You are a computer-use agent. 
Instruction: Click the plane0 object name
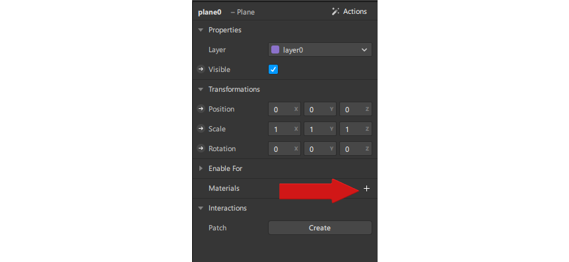210,12
